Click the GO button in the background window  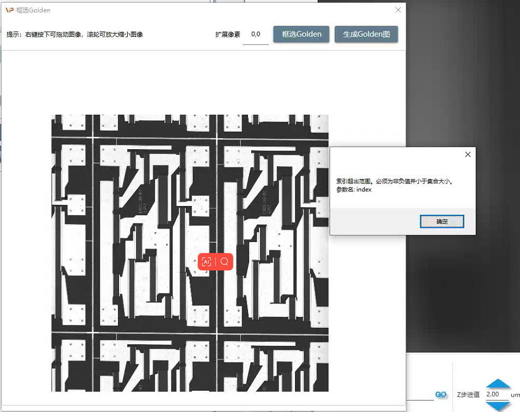(x=441, y=395)
